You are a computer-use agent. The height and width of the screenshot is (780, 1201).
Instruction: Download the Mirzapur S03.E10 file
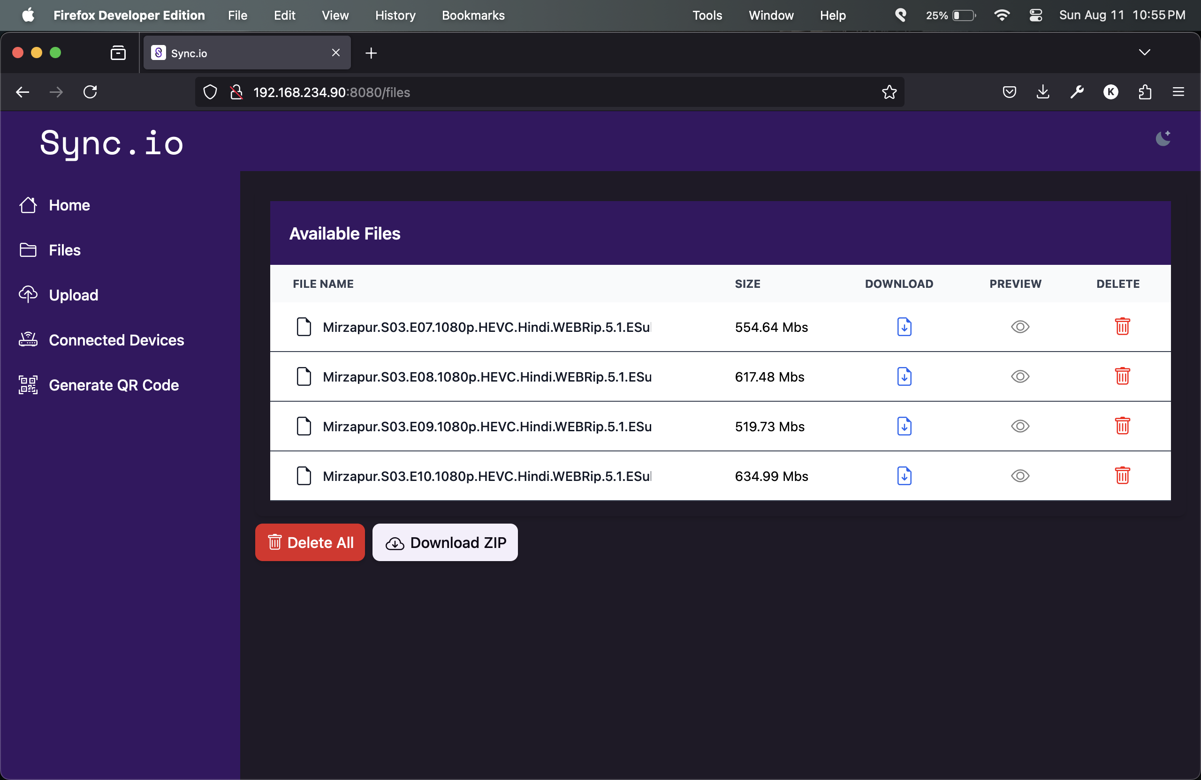(x=904, y=476)
